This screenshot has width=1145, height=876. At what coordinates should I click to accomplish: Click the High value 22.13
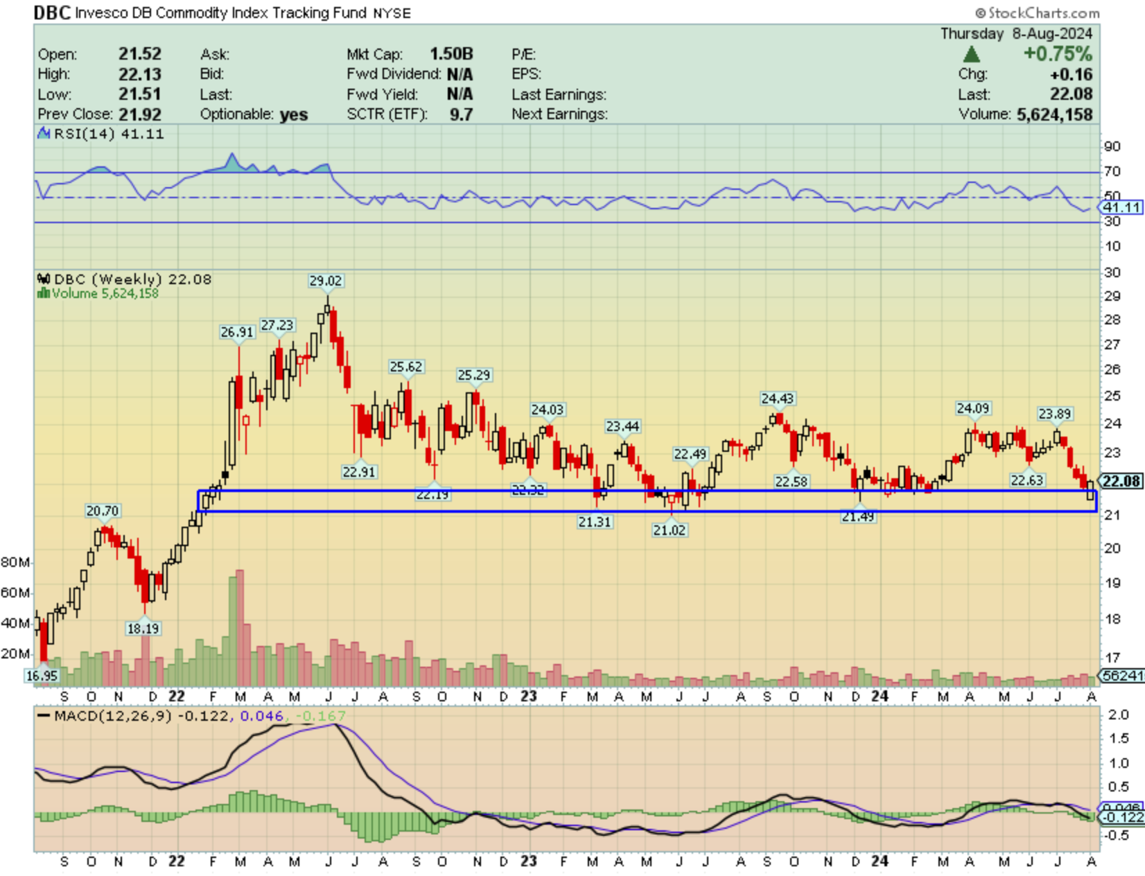coord(140,74)
